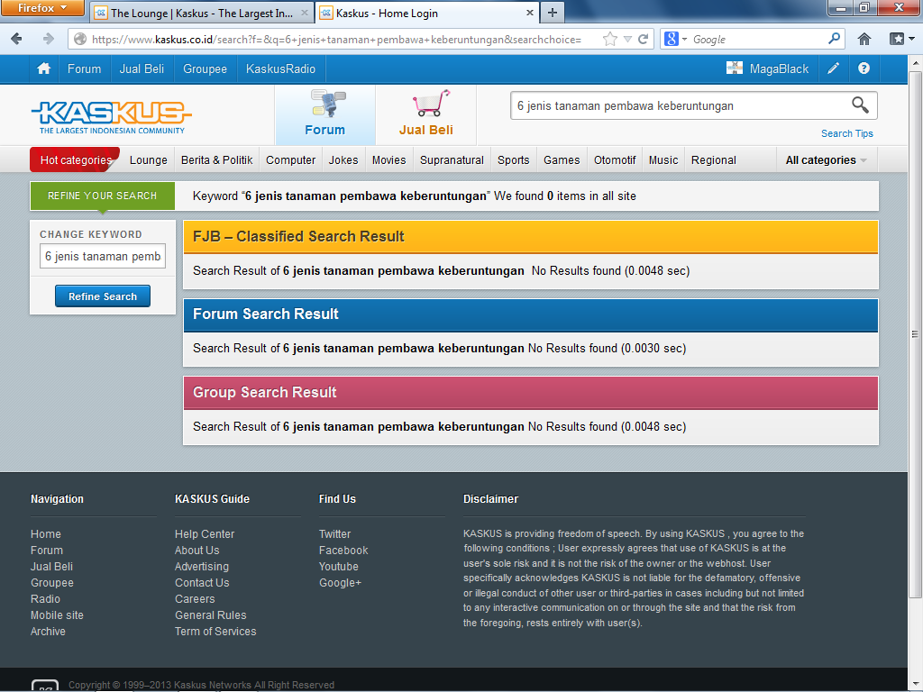Open the Twitter footer link
The width and height of the screenshot is (923, 692).
coord(334,533)
